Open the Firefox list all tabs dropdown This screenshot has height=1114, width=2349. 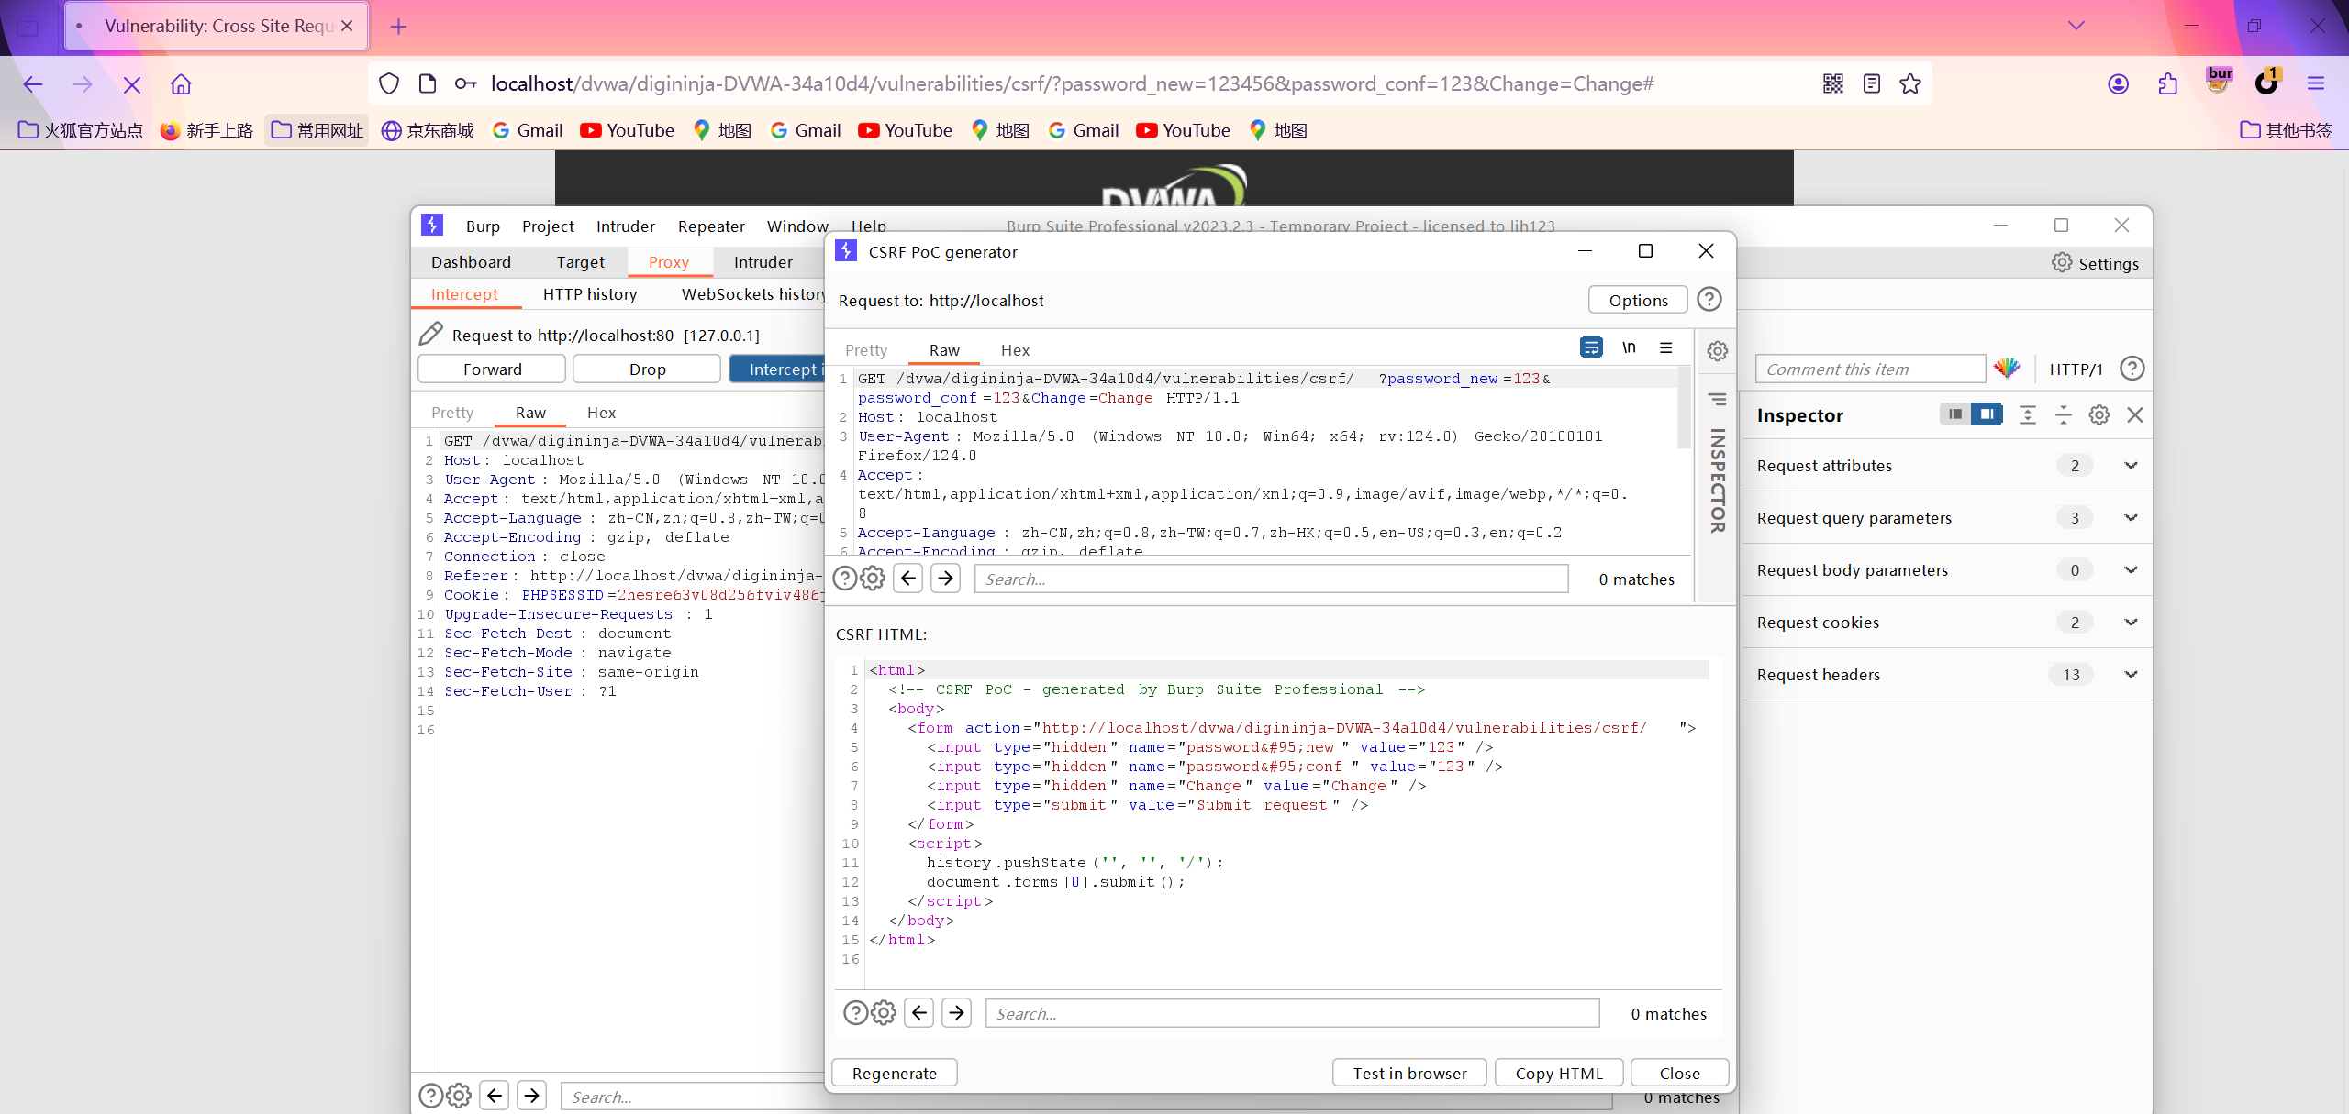click(2076, 26)
